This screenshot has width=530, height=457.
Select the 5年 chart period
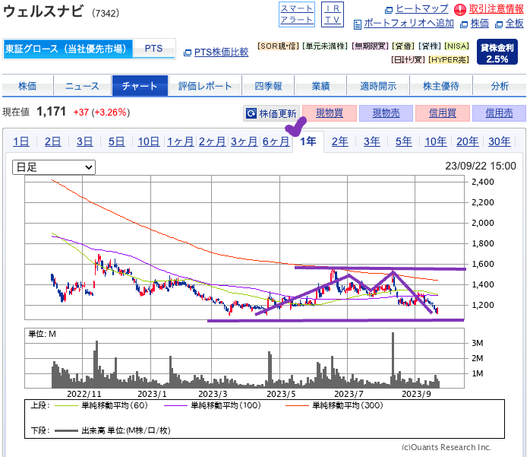coord(404,141)
